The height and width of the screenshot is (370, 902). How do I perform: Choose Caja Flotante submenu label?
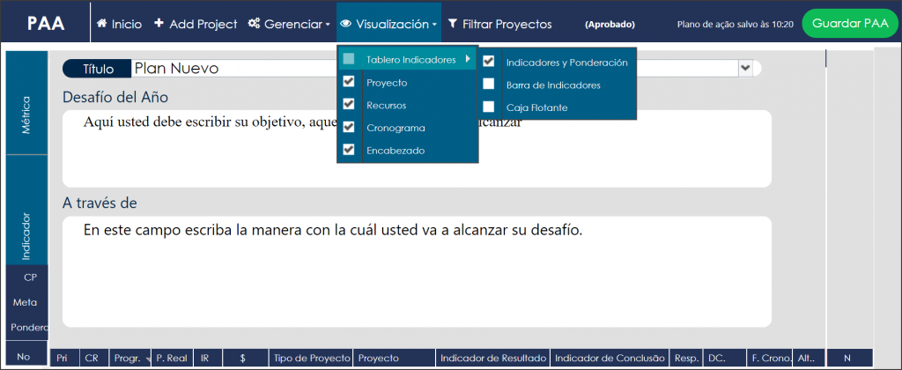(x=535, y=107)
